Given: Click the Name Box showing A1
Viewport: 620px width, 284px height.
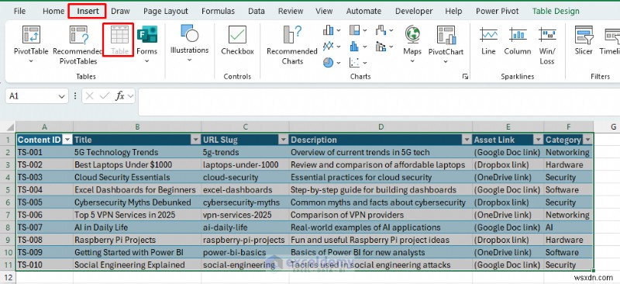Looking at the screenshot, I should pos(32,96).
